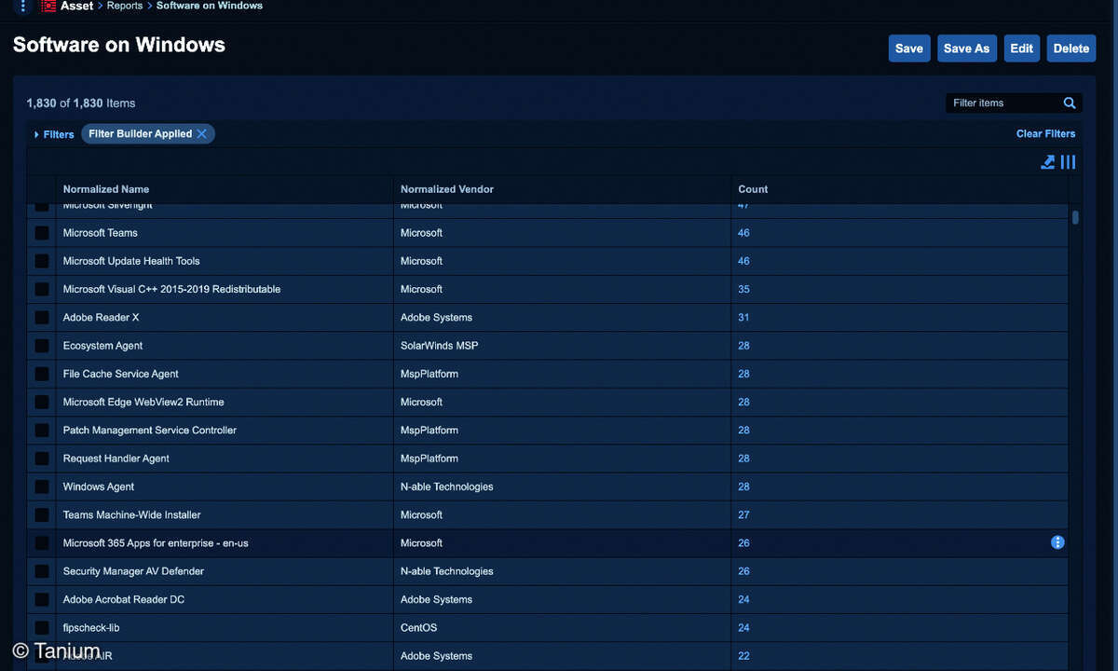Screen dimensions: 1118x671
Task: Open row actions for Microsoft 365 Apps
Action: coord(1057,542)
